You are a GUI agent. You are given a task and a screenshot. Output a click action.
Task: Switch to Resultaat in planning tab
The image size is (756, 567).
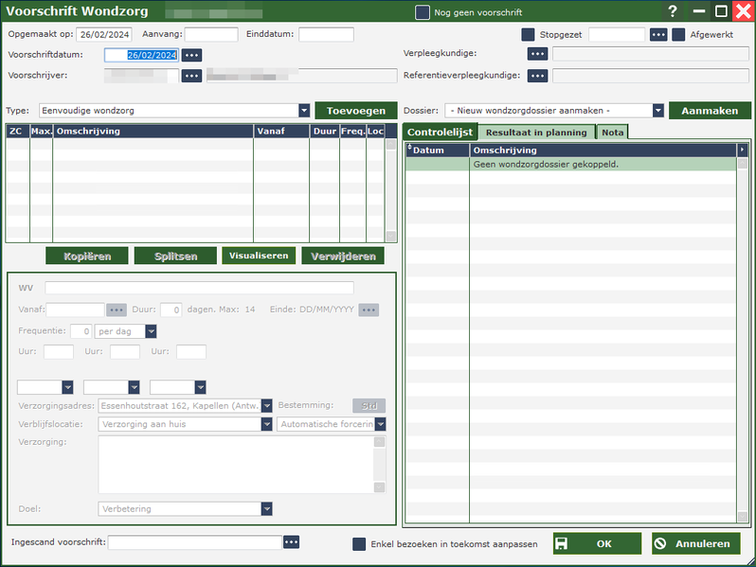[x=535, y=133]
